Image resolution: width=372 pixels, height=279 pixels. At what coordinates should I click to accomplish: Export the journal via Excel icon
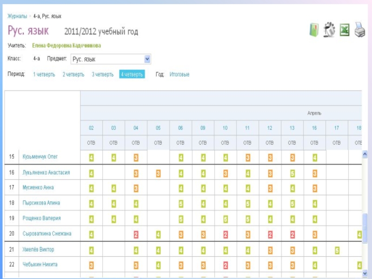click(345, 30)
